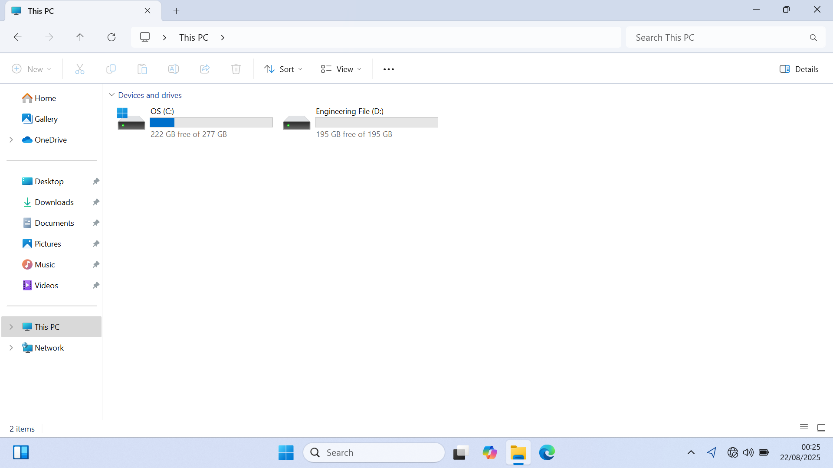Screen dimensions: 833x468
Task: Switch to large thumbnails view in status bar
Action: click(821, 428)
